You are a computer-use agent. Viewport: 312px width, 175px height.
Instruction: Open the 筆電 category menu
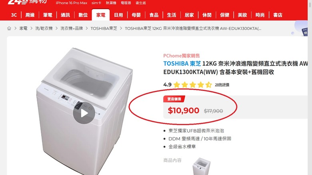(48, 15)
